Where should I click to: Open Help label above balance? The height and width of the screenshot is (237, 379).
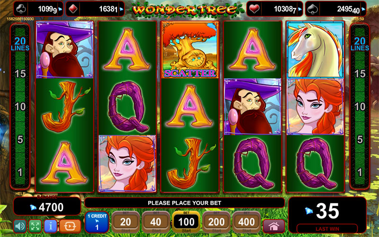point(20,194)
